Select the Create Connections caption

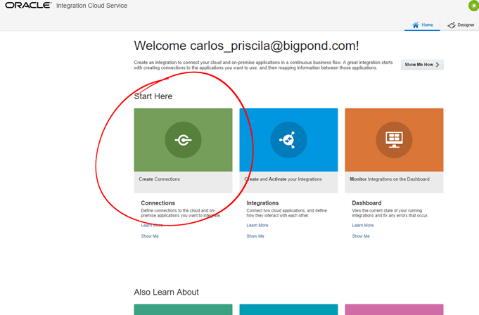pos(159,179)
